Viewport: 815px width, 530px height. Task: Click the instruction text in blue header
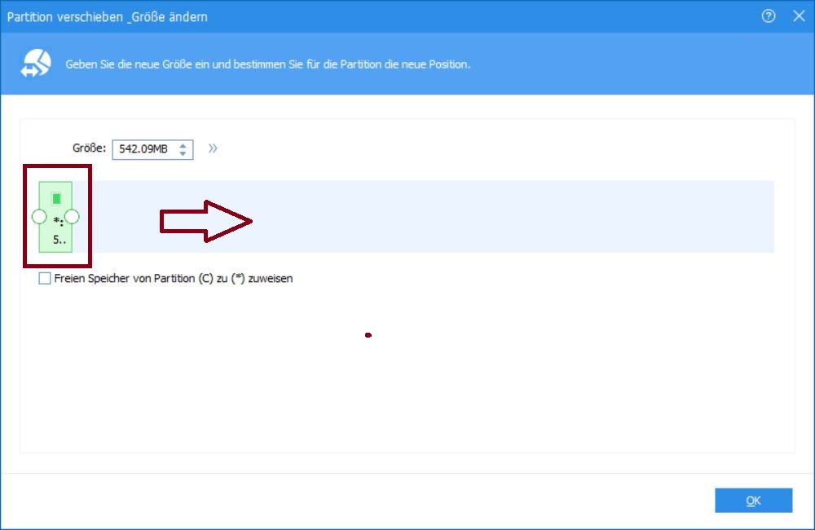pos(267,64)
